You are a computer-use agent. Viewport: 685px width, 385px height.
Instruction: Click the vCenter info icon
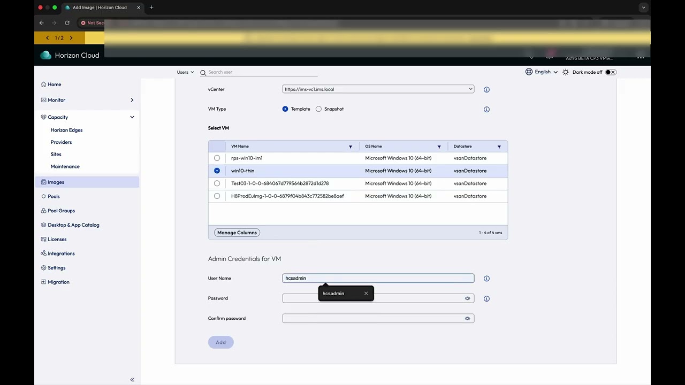coord(486,90)
